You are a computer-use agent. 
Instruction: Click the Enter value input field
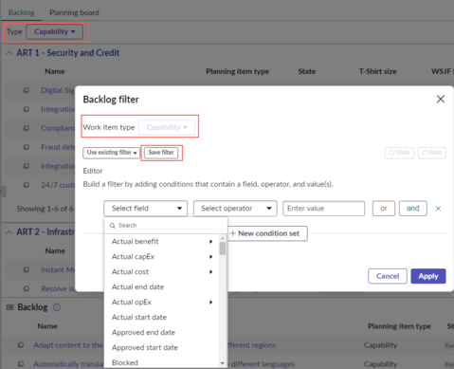click(324, 209)
